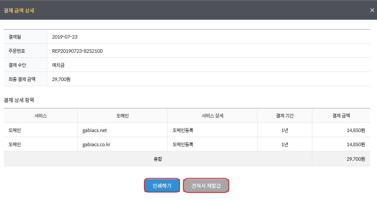Select the 결제 기간 column header
This screenshot has width=377, height=201.
pos(284,116)
